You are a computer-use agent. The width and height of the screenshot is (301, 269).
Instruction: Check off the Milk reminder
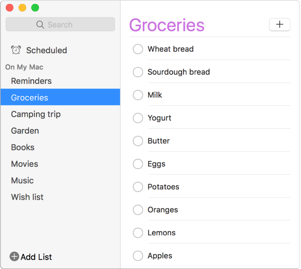coord(138,95)
